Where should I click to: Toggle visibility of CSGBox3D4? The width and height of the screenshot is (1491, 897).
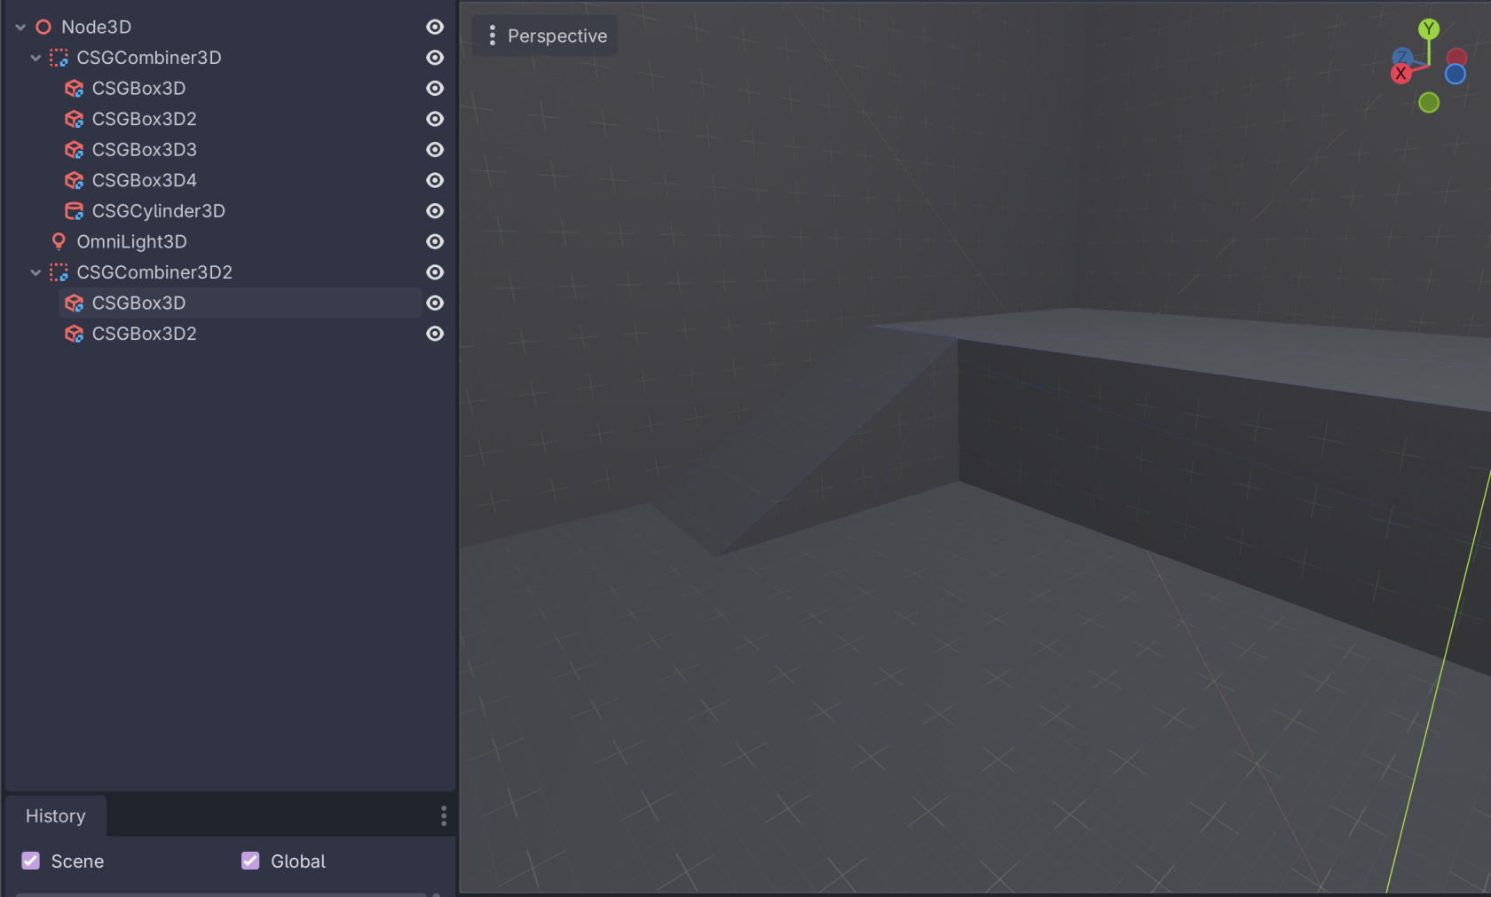coord(434,180)
